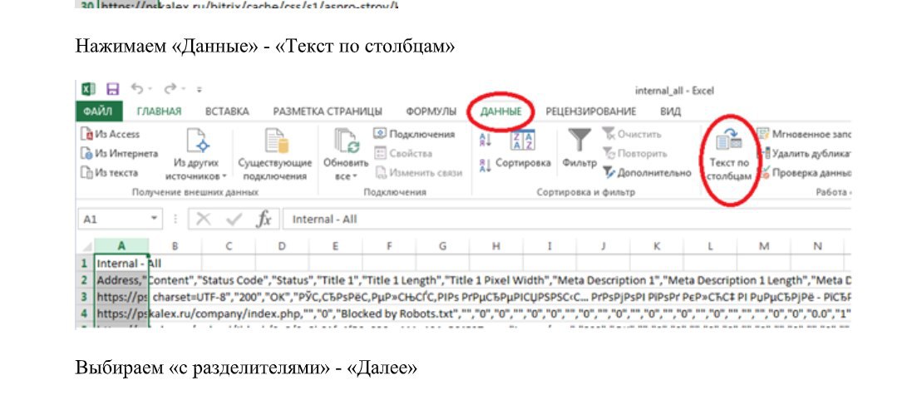Viewport: 902px width, 415px height.
Task: Click Удалить дубликаты button
Action: click(803, 154)
